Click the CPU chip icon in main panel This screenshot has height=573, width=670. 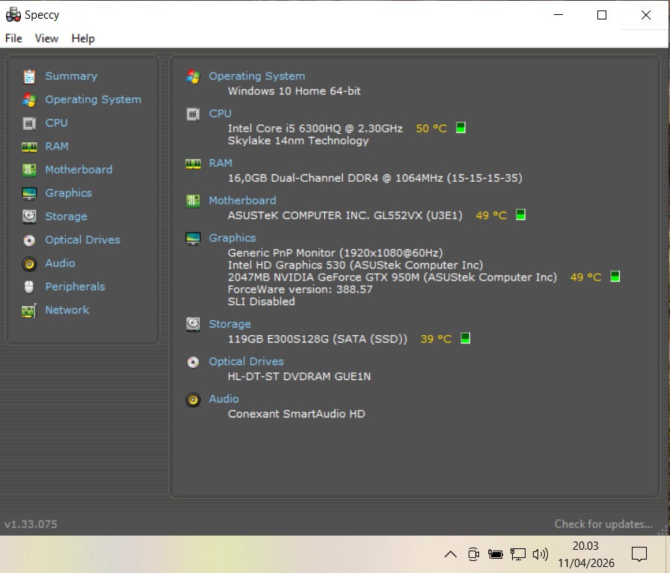click(193, 114)
